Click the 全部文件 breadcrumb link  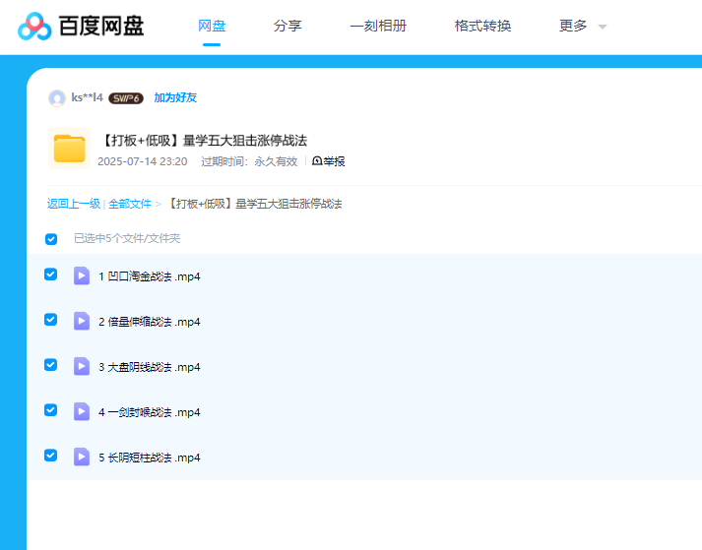130,205
